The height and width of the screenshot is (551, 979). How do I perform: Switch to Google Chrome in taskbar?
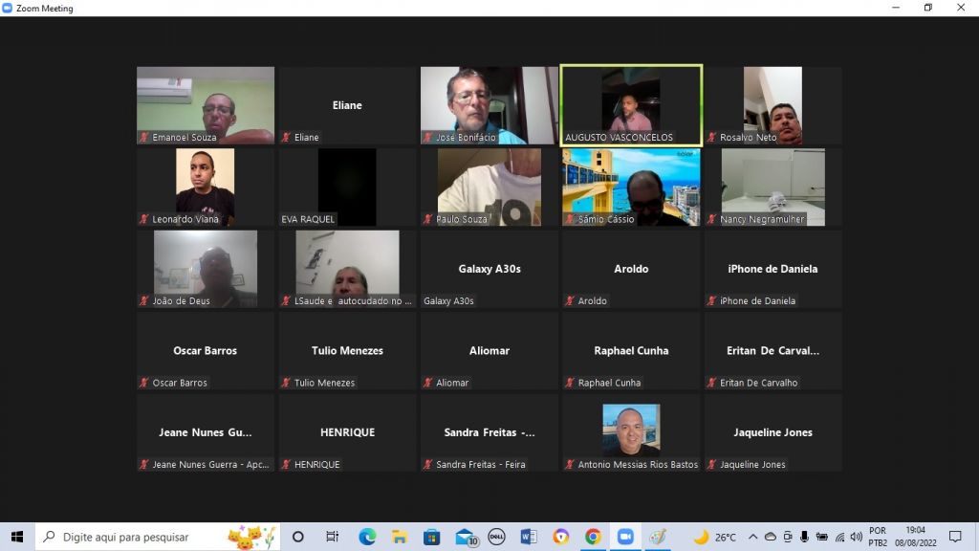click(x=593, y=537)
